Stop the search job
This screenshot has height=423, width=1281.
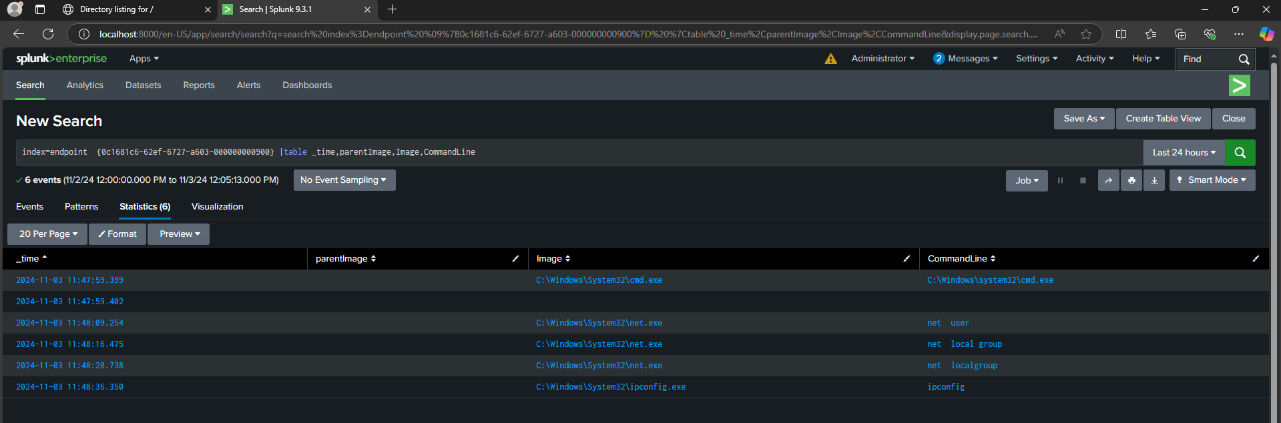[x=1083, y=180]
